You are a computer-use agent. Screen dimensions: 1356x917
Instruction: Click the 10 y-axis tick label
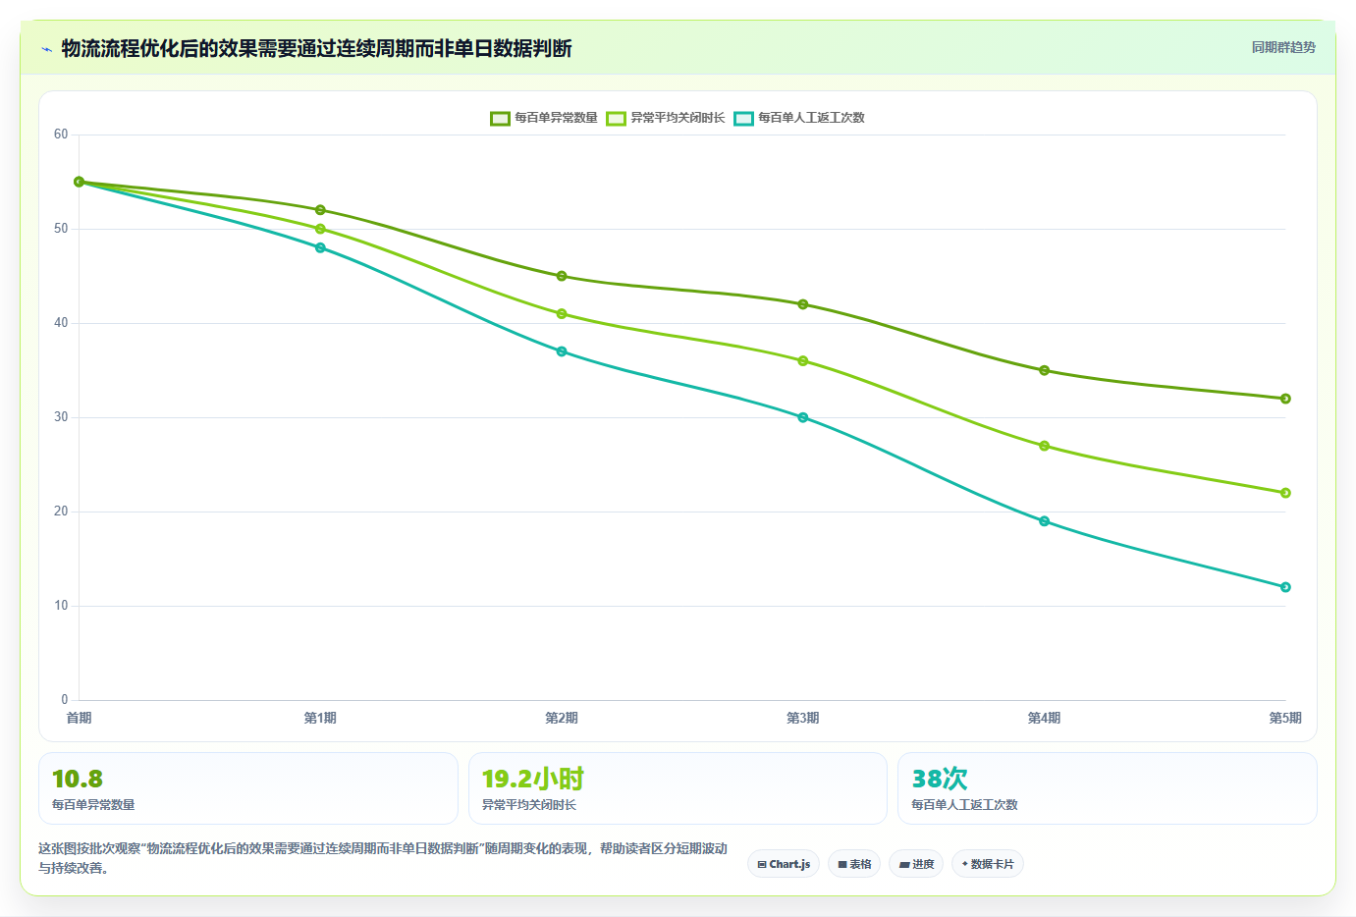click(61, 606)
